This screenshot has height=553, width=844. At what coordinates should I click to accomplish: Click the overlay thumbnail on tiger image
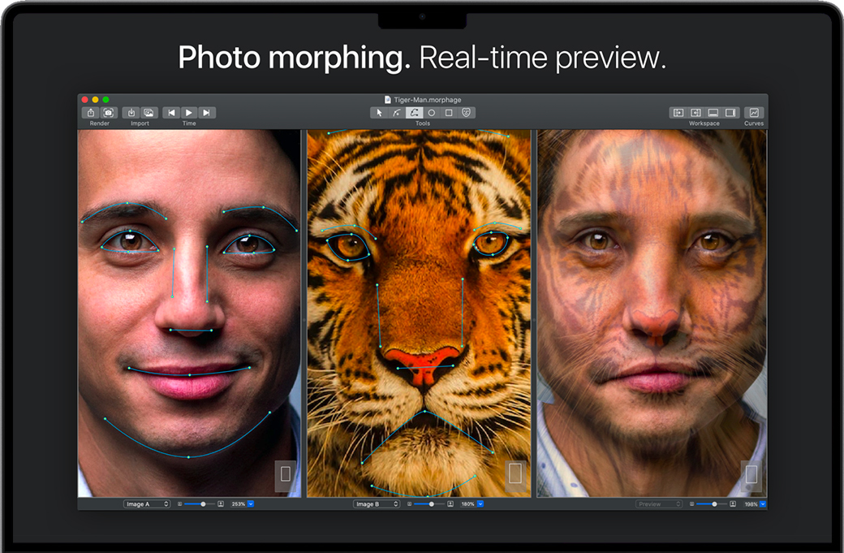click(x=515, y=474)
